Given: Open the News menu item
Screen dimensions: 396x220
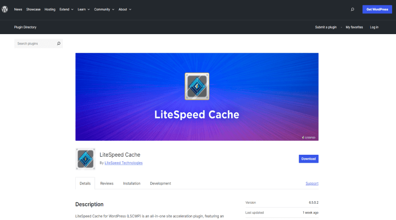Looking at the screenshot, I should (18, 9).
